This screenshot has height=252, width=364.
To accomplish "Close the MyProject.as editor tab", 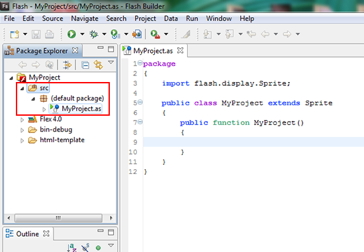I will [x=181, y=50].
